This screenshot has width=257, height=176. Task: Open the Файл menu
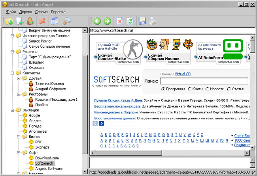(x=11, y=12)
